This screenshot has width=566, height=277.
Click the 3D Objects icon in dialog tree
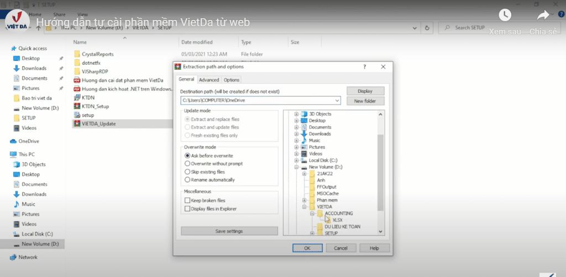point(304,114)
